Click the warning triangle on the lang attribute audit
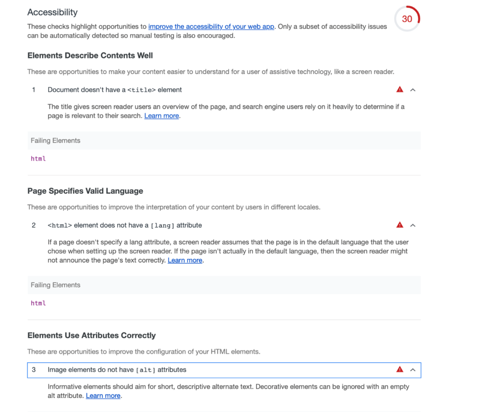480x412 pixels. (399, 225)
